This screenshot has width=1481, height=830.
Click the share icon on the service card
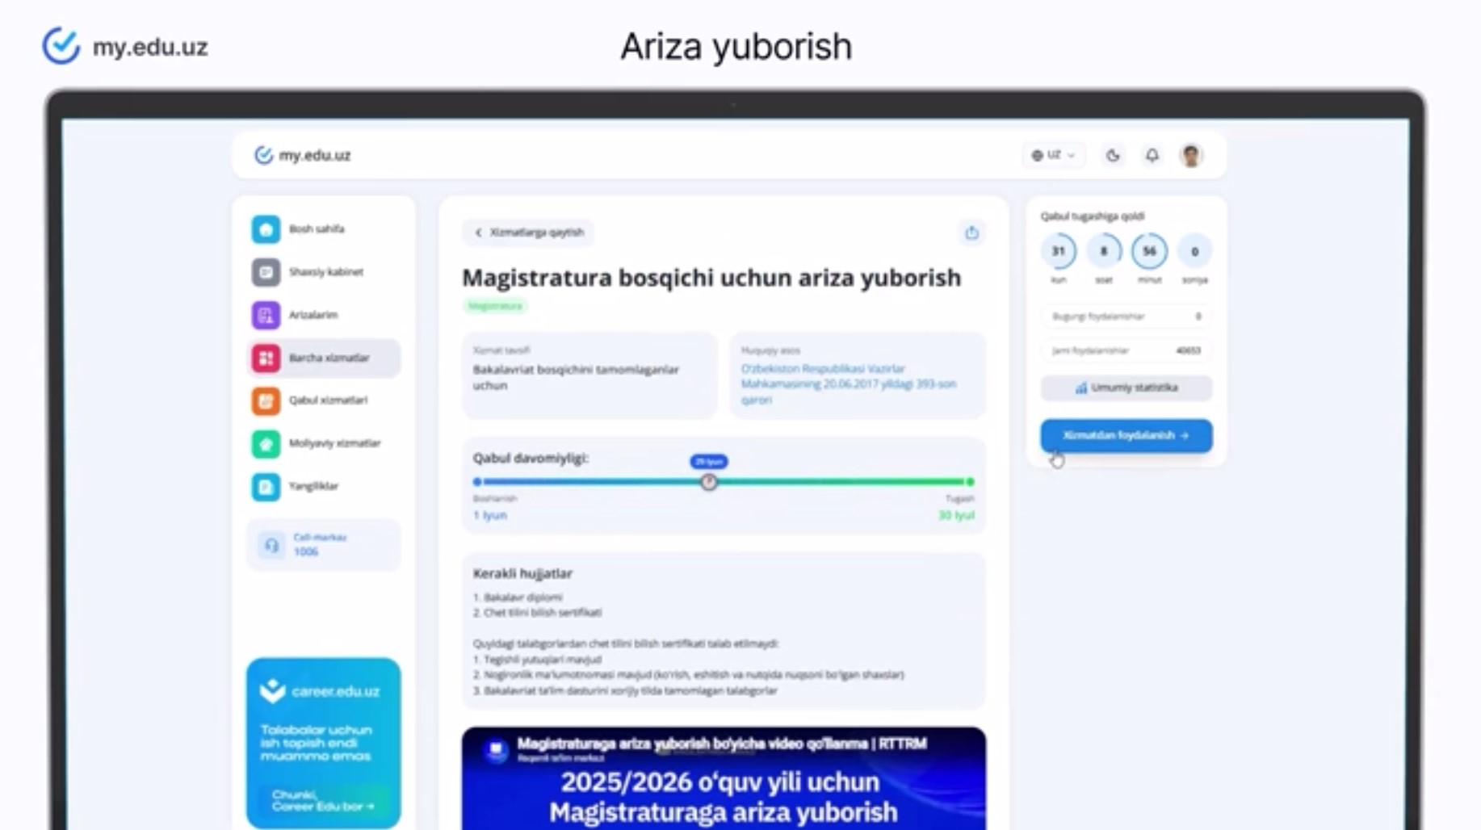click(971, 233)
